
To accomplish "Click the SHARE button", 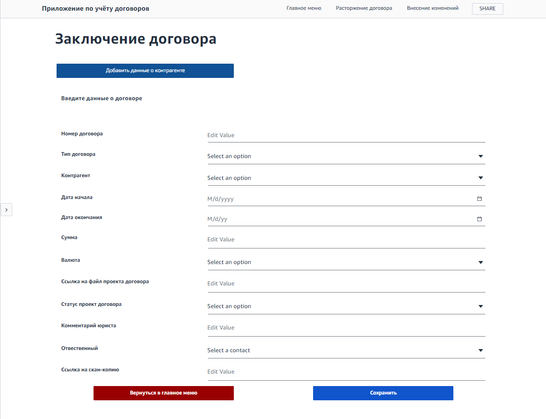I will pos(487,9).
